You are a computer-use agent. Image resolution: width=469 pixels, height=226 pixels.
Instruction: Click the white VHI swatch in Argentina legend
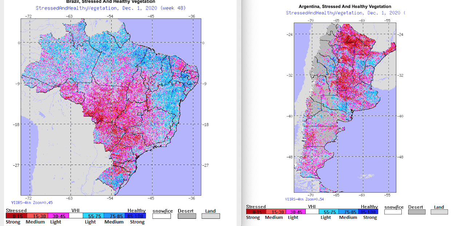(x=312, y=212)
